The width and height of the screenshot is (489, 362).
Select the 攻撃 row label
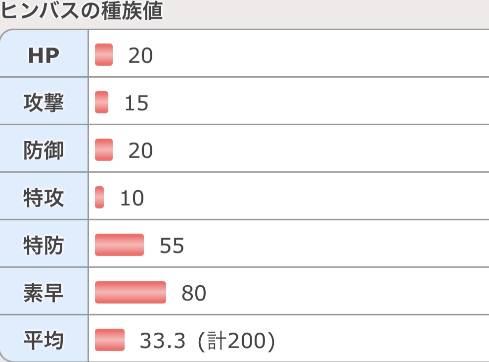[44, 101]
